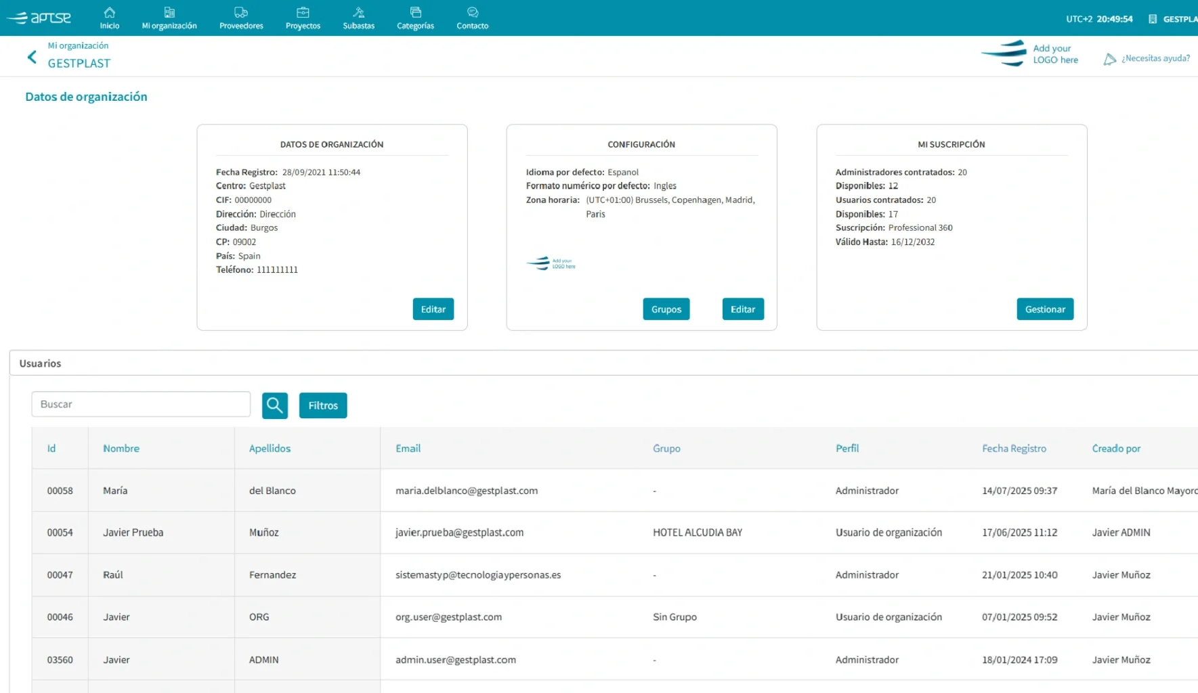Open the Subastas auction icon
The width and height of the screenshot is (1198, 693).
tap(358, 12)
